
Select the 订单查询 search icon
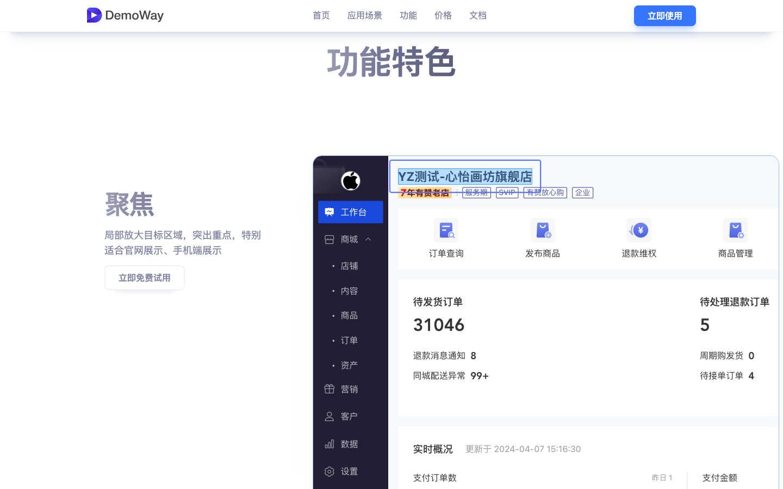pos(446,230)
